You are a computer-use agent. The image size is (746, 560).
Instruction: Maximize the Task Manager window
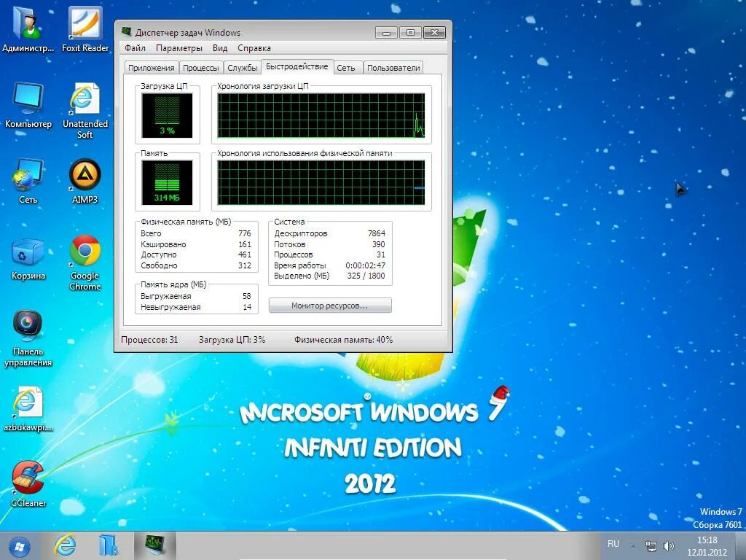pos(410,33)
